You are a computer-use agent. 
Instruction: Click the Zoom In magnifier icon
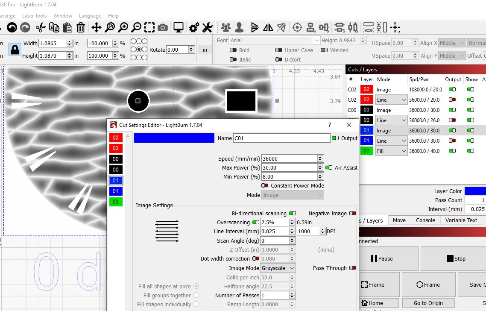[x=123, y=28]
